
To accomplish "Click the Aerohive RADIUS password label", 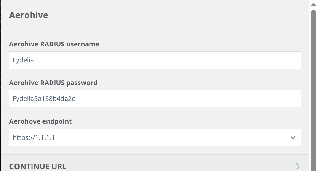I will click(53, 83).
